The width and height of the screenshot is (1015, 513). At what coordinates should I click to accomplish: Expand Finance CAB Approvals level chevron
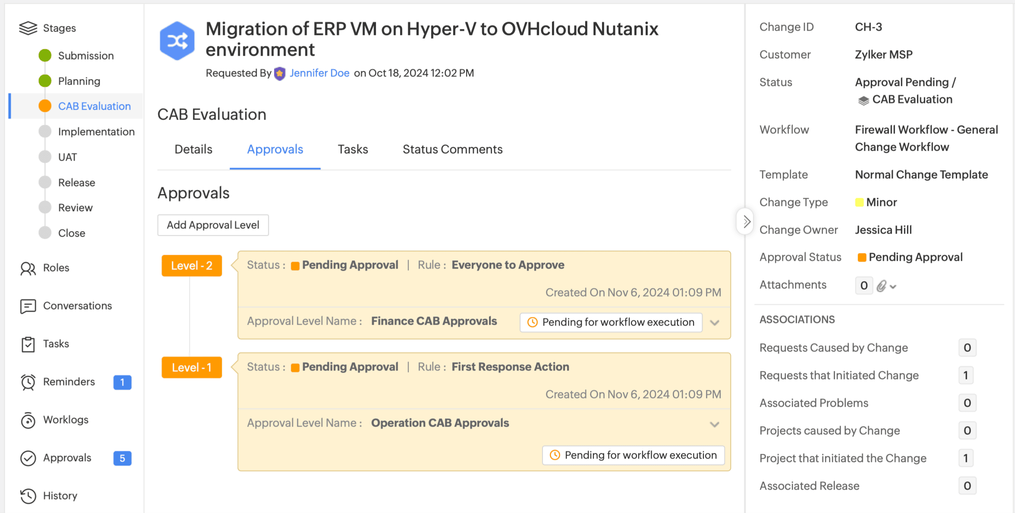[715, 323]
